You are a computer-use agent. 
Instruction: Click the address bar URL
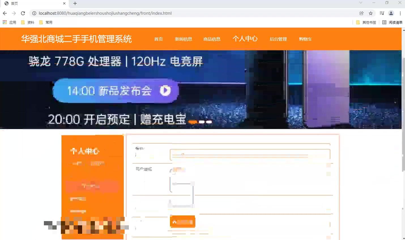tap(105, 13)
